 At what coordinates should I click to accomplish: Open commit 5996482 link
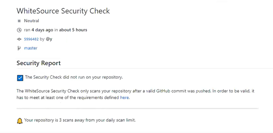[31, 39]
